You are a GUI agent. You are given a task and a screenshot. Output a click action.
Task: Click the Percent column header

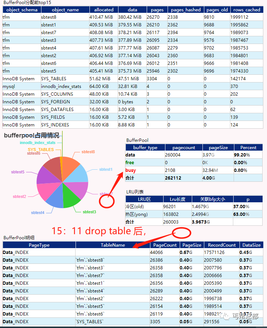pyautogui.click(x=248, y=147)
